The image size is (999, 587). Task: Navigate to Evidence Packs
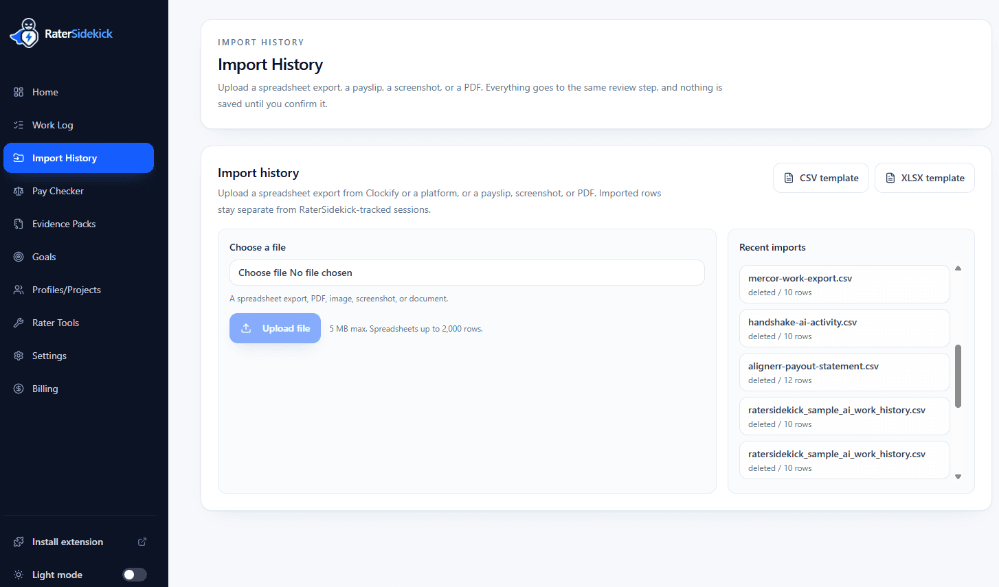(x=78, y=224)
